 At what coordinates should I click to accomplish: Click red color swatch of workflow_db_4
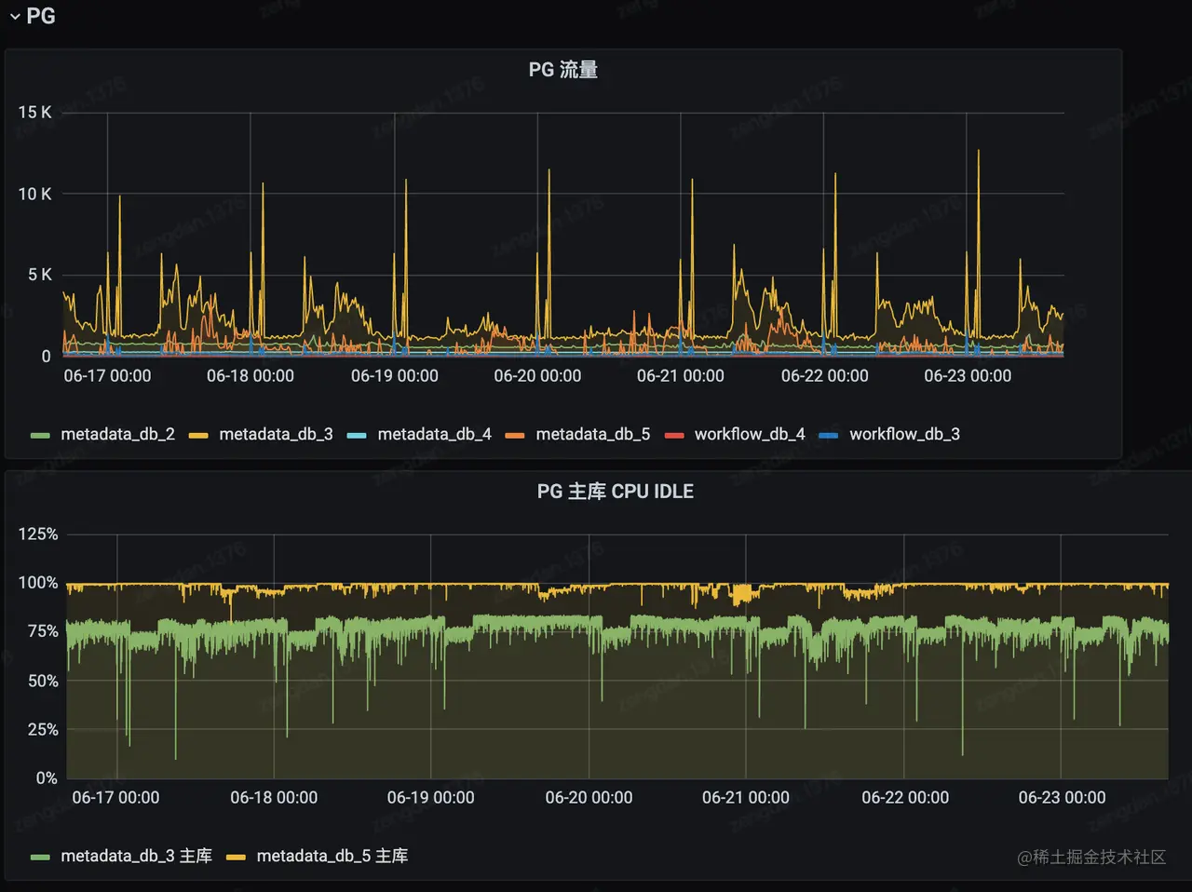674,435
